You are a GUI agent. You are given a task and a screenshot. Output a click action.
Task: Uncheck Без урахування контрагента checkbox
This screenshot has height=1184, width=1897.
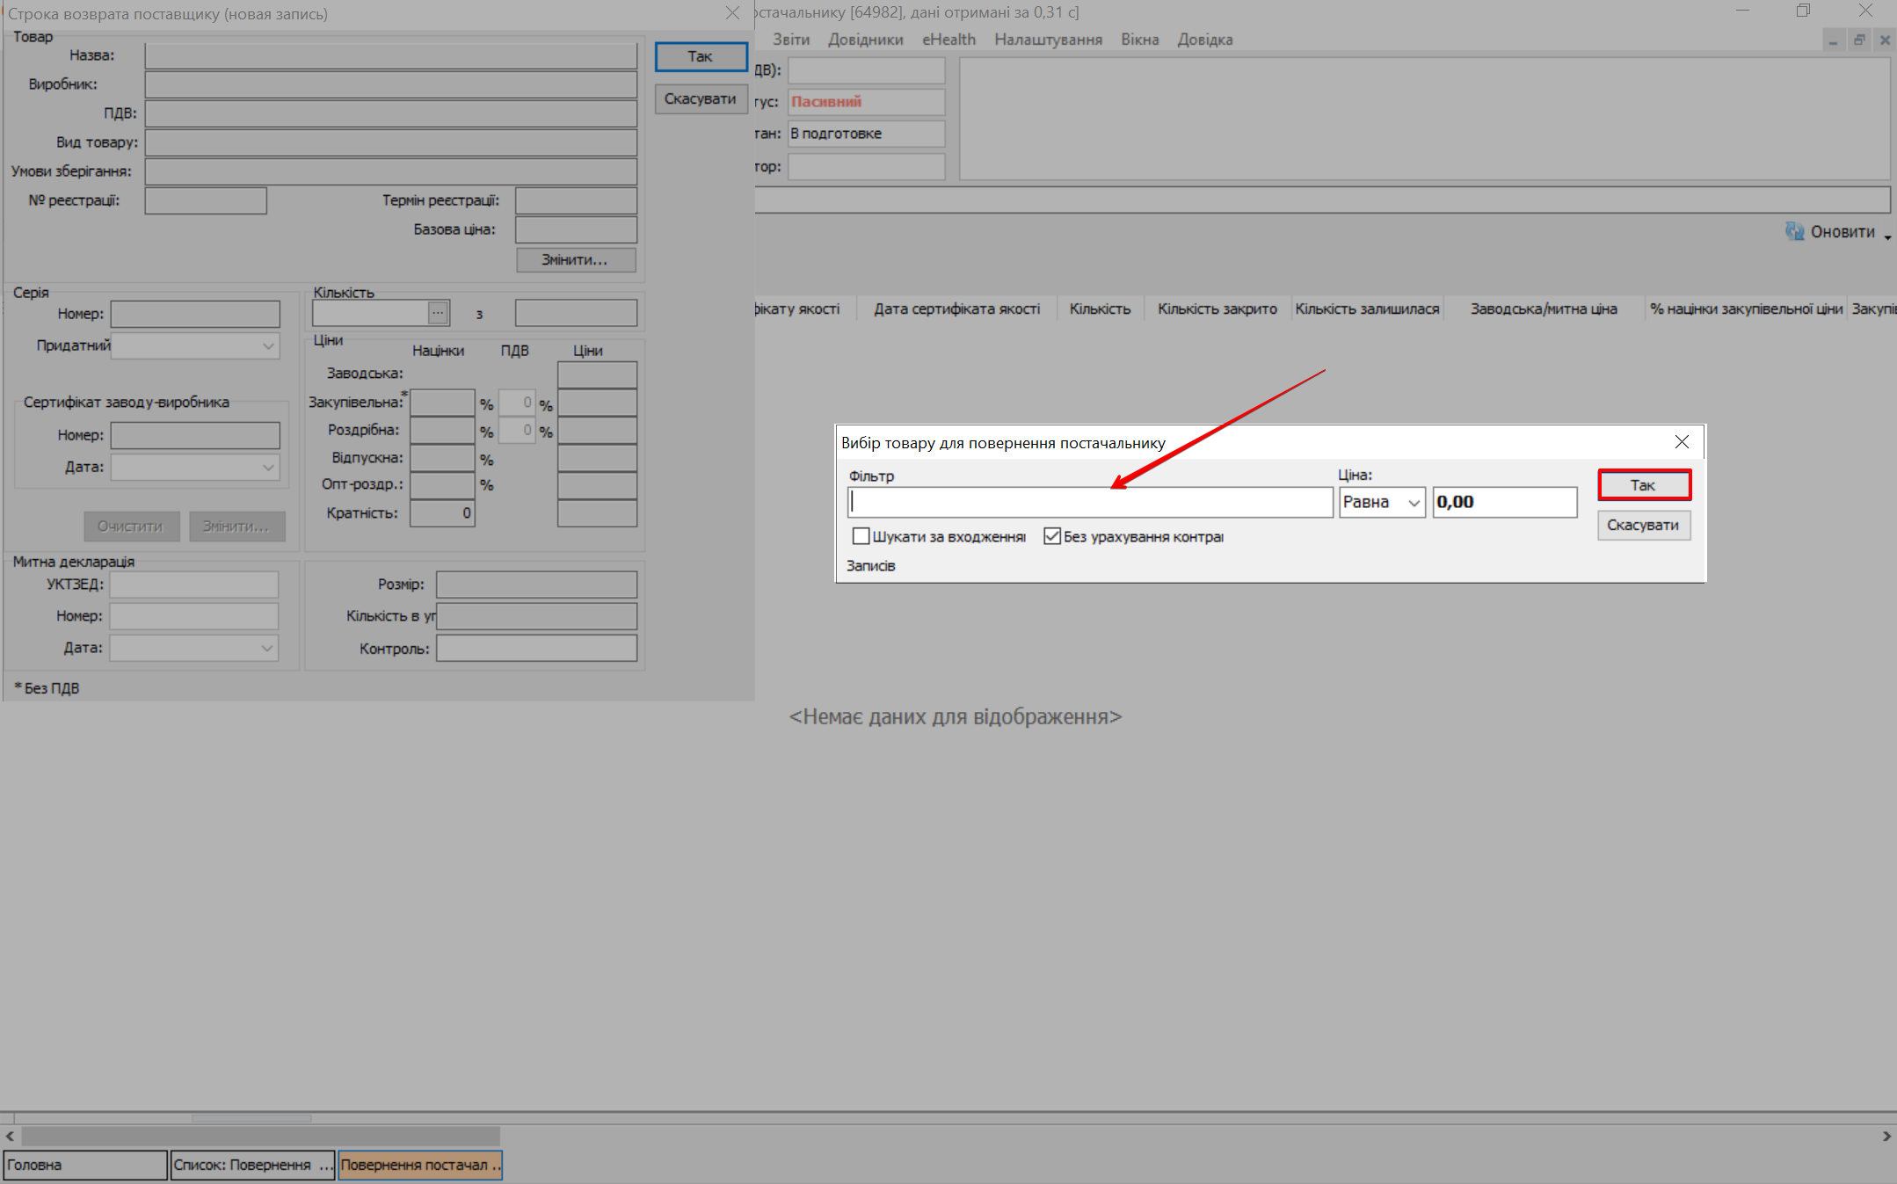[x=1051, y=536]
